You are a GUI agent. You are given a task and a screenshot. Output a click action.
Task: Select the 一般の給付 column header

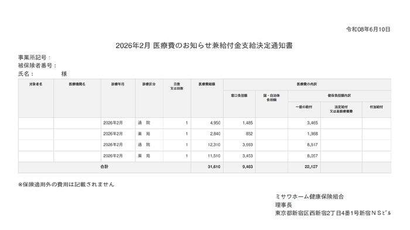304,107
